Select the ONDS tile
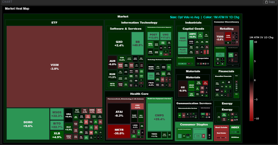 pyautogui.click(x=151, y=76)
